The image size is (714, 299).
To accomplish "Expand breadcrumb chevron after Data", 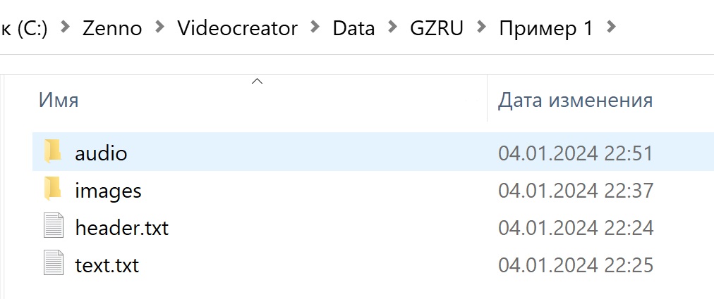I will pos(392,28).
